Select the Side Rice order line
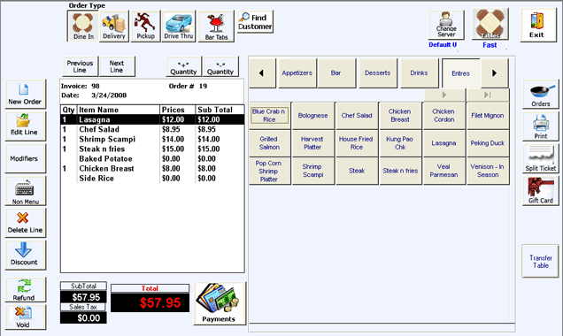The height and width of the screenshot is (336, 563). tap(152, 179)
